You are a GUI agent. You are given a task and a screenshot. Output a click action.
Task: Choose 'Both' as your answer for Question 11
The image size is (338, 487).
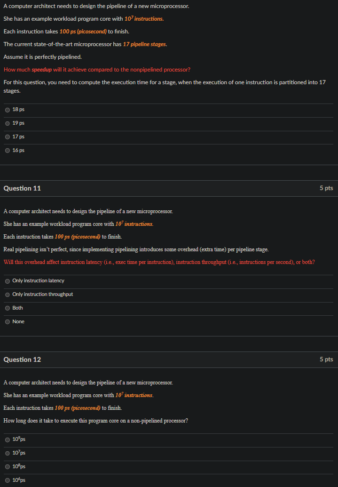tap(8, 308)
